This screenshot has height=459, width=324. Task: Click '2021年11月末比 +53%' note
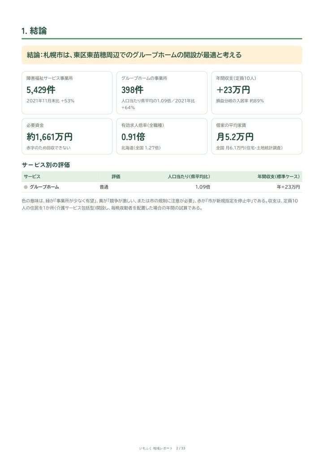[50, 101]
